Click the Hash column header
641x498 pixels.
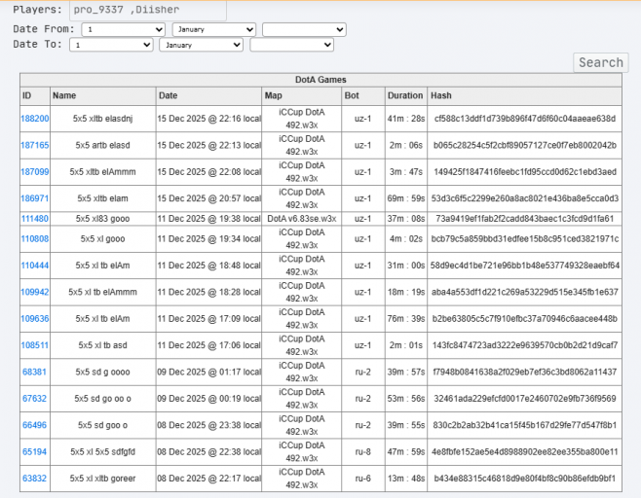524,95
